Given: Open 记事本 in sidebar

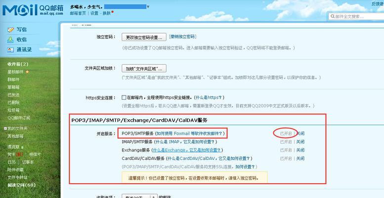Looking at the screenshot, I should [x=28, y=162].
